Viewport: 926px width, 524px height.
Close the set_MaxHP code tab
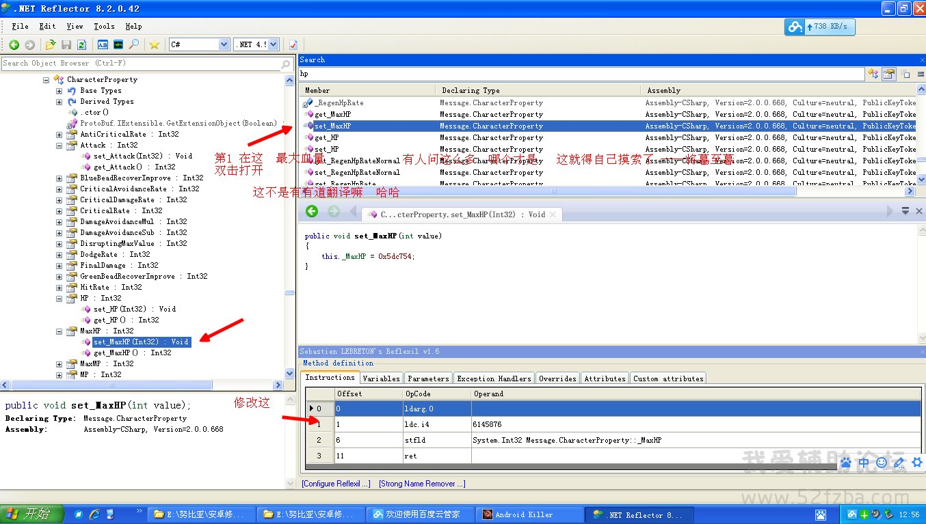click(553, 214)
